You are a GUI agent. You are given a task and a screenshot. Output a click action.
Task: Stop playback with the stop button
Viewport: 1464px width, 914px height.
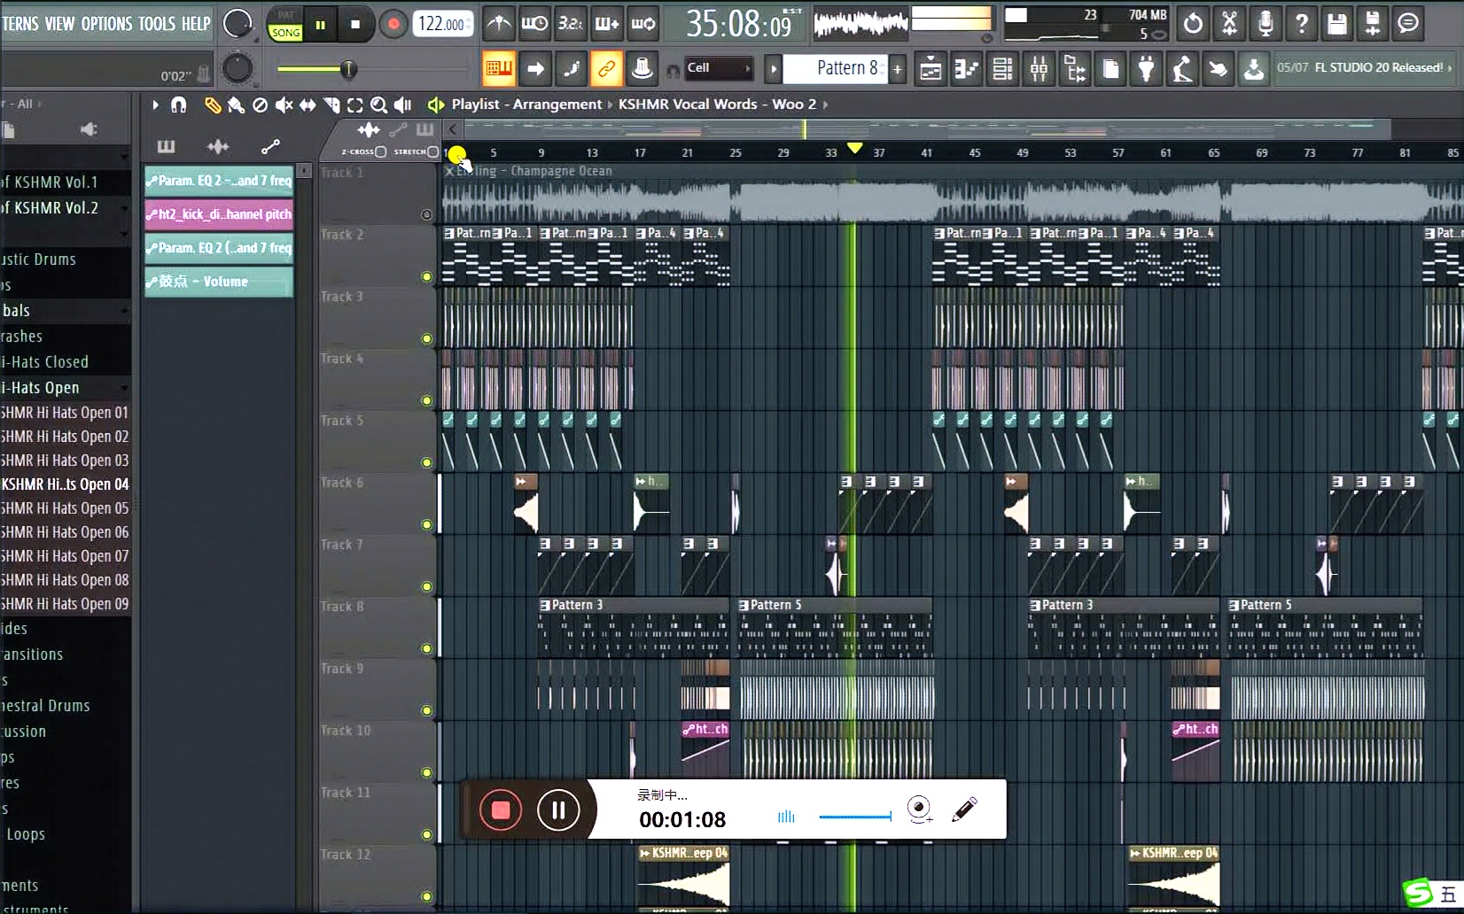coord(355,25)
